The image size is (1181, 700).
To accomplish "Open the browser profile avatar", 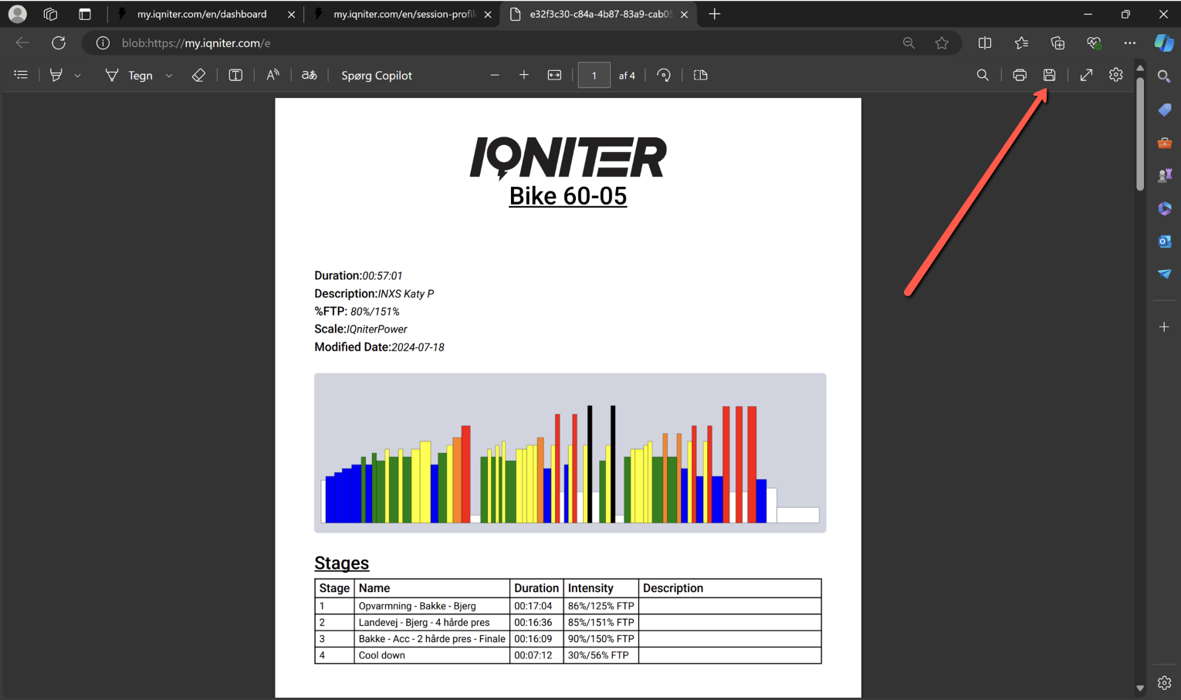I will 17,14.
